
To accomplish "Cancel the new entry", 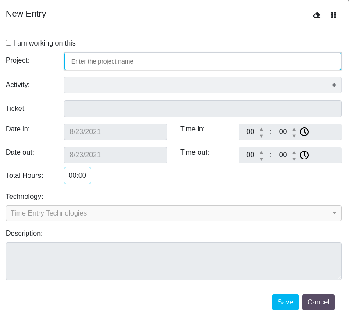I will (x=318, y=302).
